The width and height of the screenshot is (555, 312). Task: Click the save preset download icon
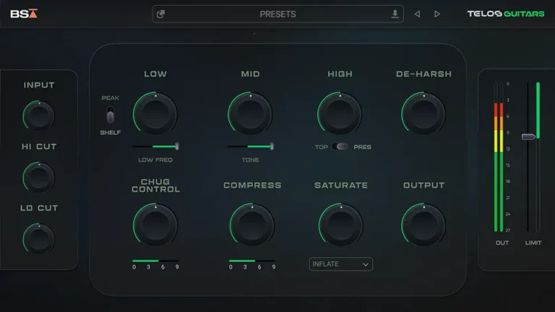point(395,14)
